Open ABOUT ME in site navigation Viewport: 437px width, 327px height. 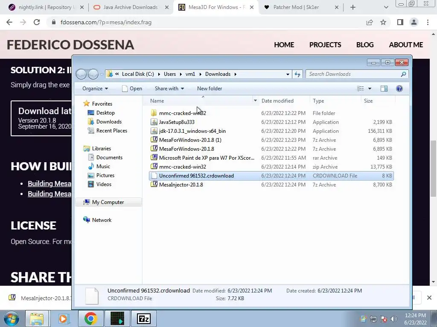point(406,45)
